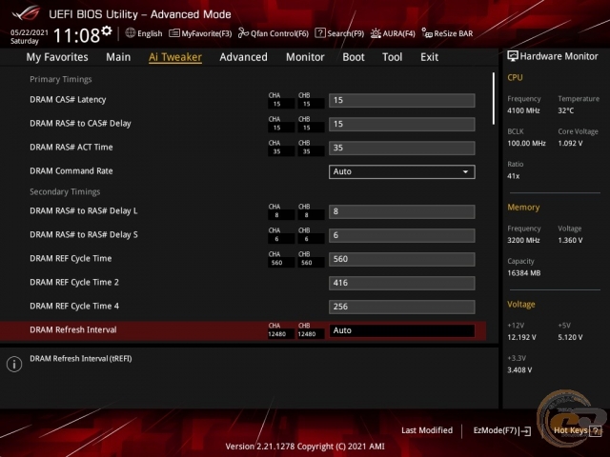Select DRAM RAS# to RAS# Delay S label
Viewport: 610px width, 457px height.
(x=84, y=235)
